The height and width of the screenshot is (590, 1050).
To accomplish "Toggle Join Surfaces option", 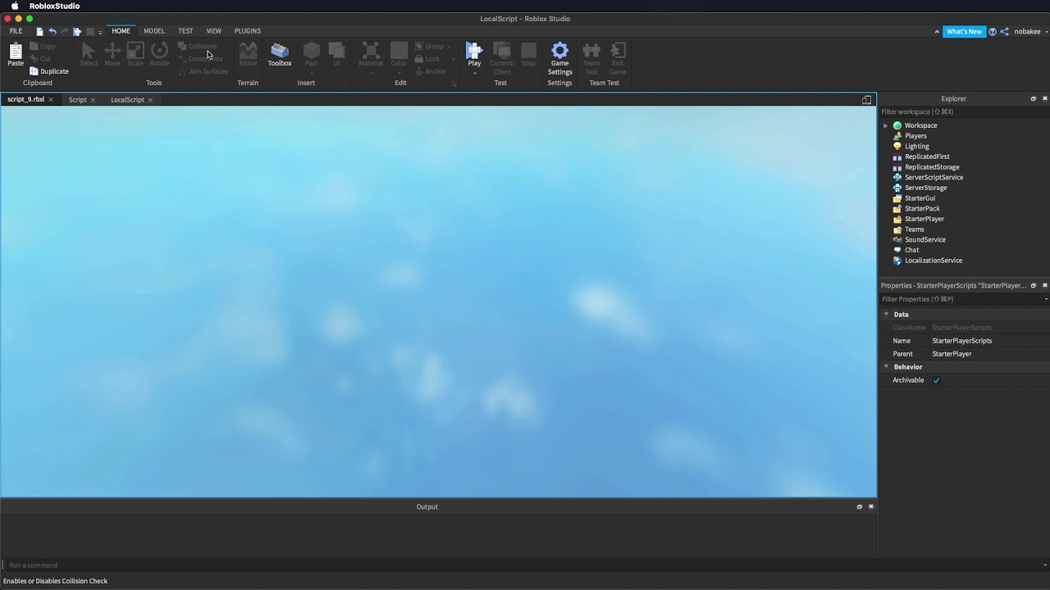I will (x=203, y=71).
